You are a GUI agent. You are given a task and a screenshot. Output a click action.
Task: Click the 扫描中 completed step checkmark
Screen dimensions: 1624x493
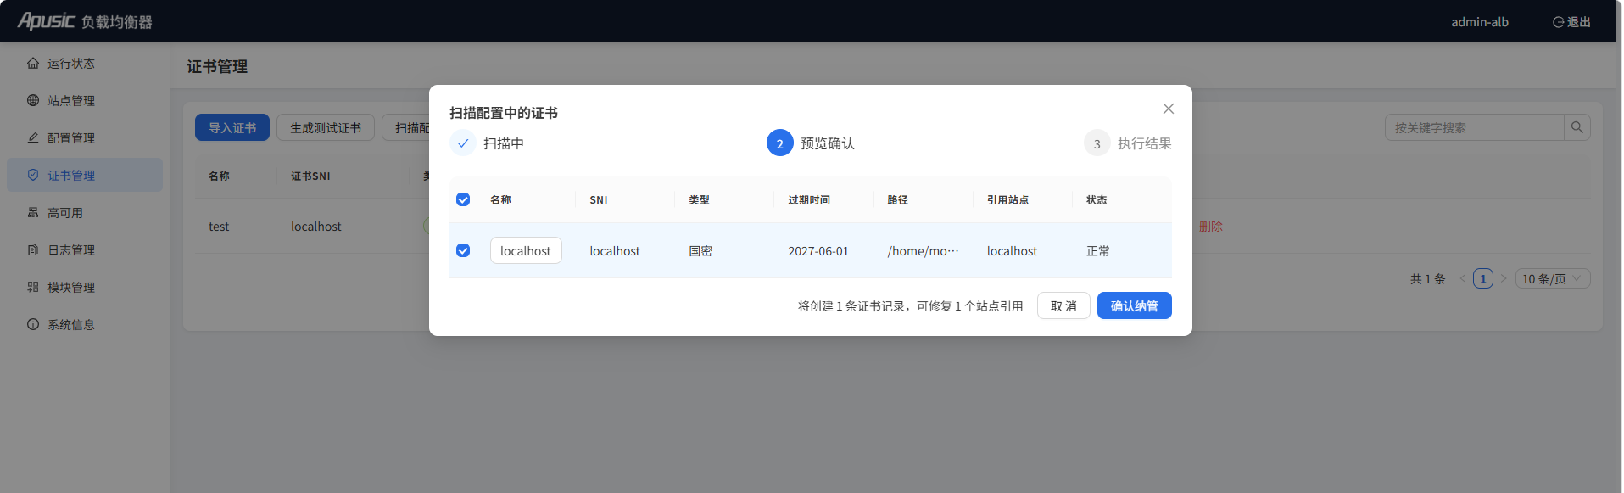tap(463, 143)
